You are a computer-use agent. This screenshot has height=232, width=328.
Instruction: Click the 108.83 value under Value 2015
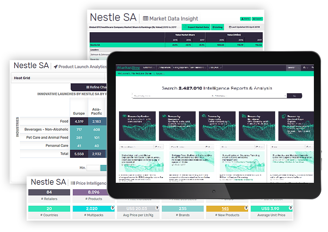tap(220, 45)
